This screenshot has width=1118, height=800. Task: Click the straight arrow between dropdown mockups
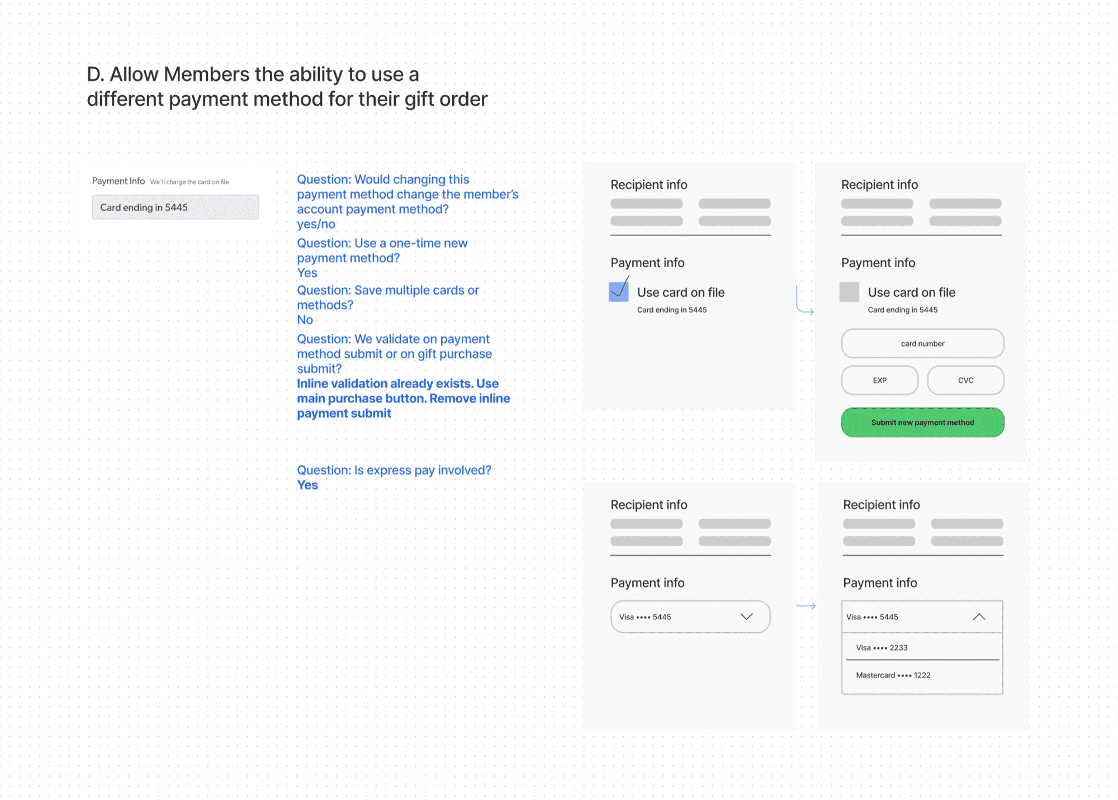[806, 605]
